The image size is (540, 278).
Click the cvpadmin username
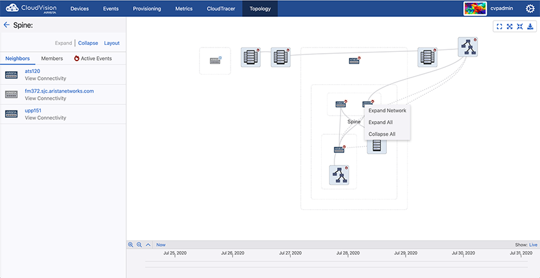(x=502, y=8)
